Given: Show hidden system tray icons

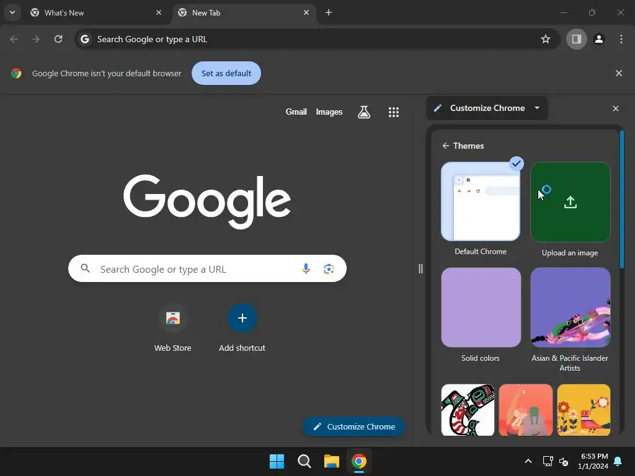Looking at the screenshot, I should (528, 461).
